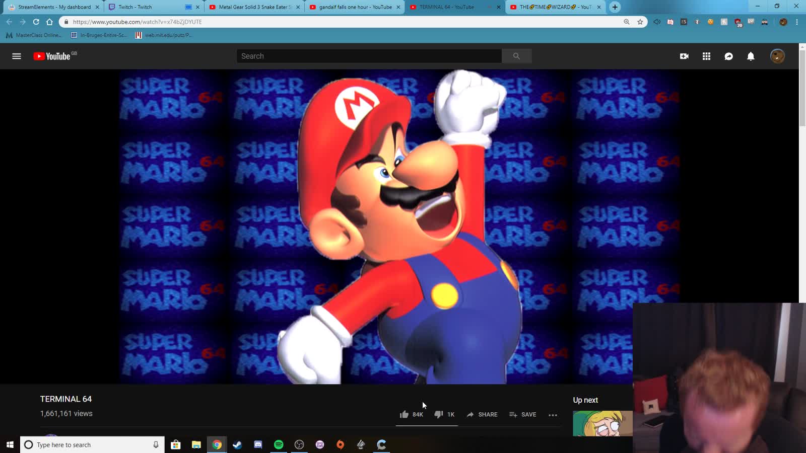The width and height of the screenshot is (806, 453).
Task: Click the Windows 'Type here to search' box
Action: pos(92,444)
